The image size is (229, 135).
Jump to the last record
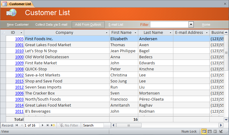point(48,125)
